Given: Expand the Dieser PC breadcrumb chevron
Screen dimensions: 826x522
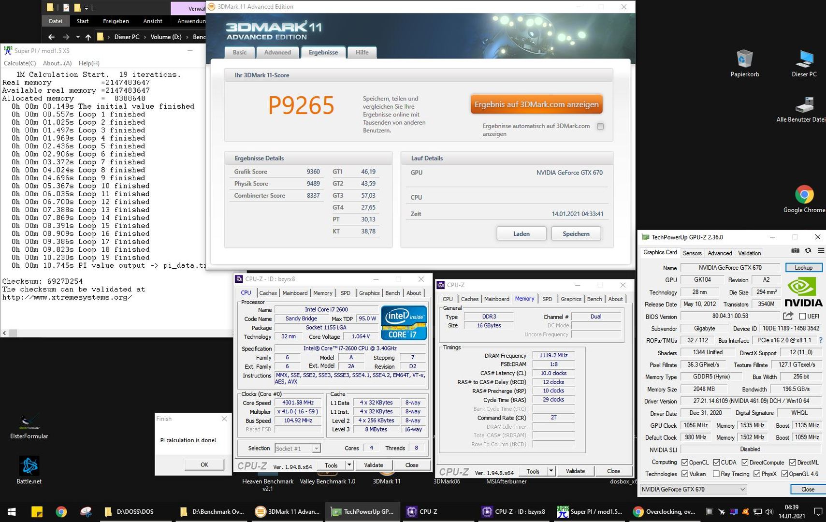Looking at the screenshot, I should click(145, 37).
